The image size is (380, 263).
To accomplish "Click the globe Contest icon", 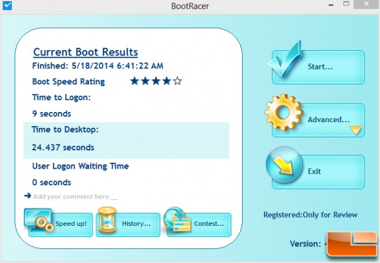I will [177, 219].
